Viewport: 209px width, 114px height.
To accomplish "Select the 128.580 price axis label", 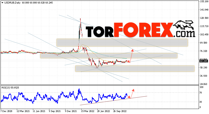I will [204, 18].
